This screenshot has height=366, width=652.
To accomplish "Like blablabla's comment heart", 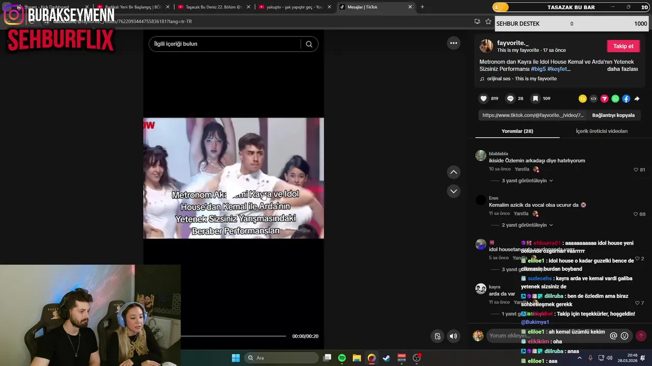I will 636,170.
